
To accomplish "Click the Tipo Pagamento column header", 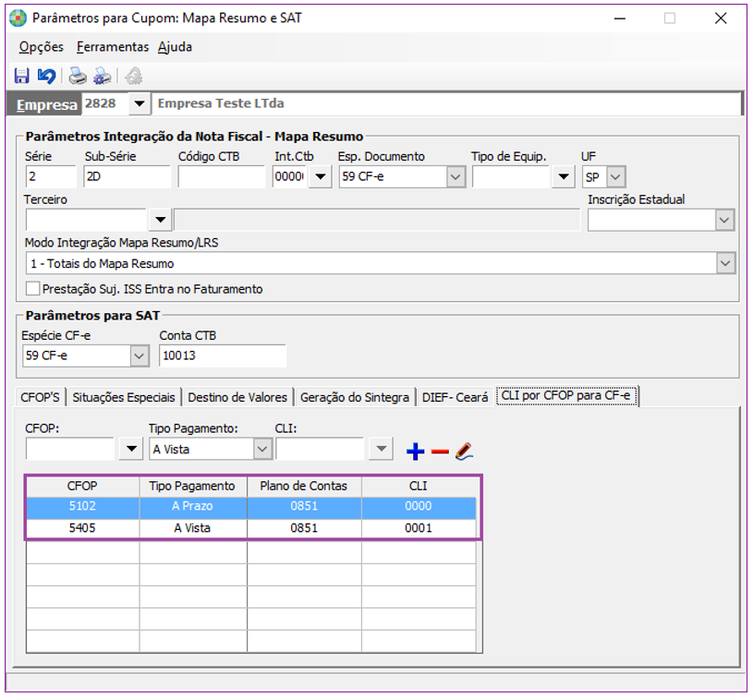I will point(193,487).
